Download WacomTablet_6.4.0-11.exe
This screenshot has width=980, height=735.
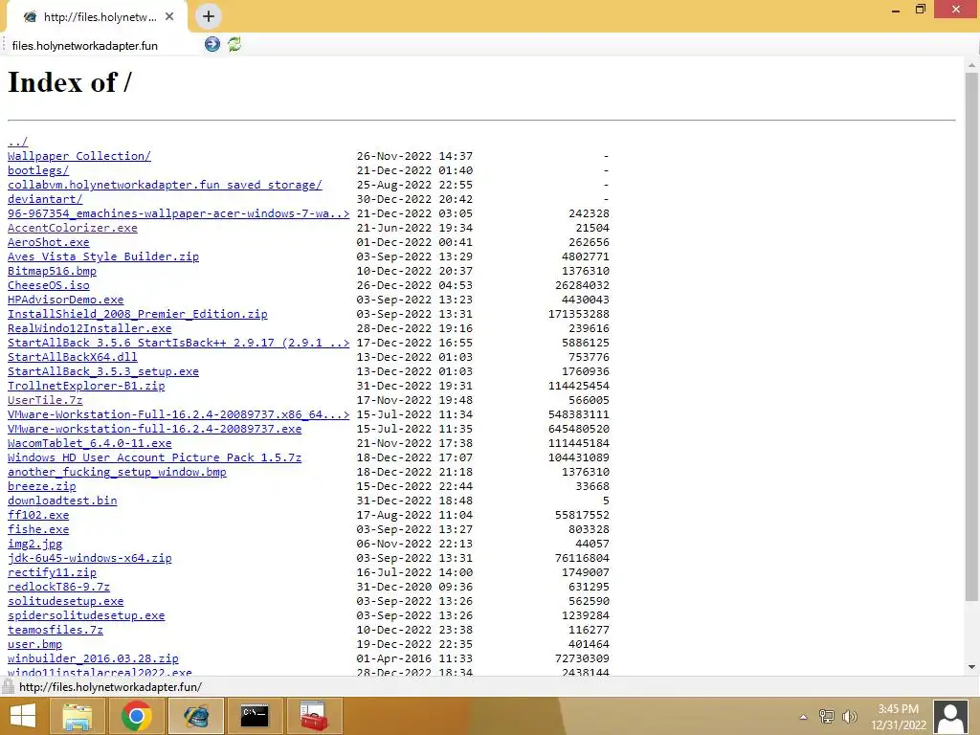click(x=89, y=444)
